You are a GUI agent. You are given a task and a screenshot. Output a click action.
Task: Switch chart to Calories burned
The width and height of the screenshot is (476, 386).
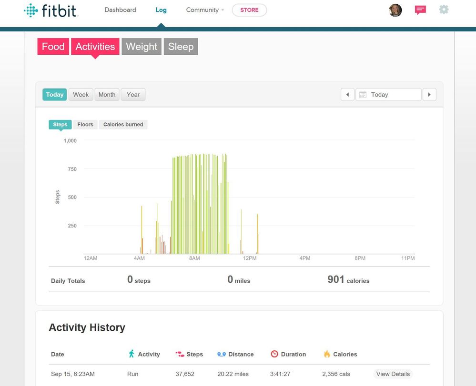point(123,125)
